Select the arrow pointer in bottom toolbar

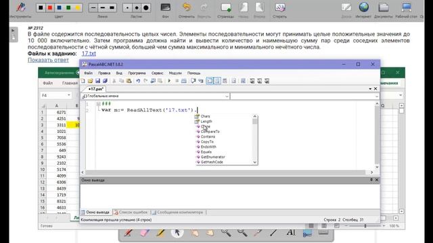pos(177,233)
